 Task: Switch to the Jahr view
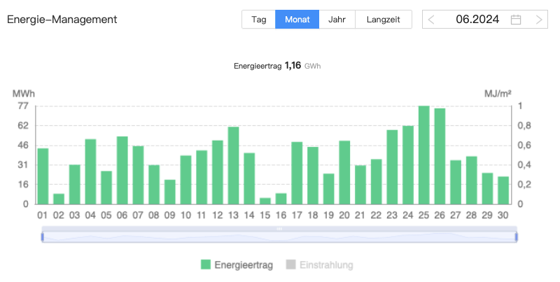[x=337, y=20]
